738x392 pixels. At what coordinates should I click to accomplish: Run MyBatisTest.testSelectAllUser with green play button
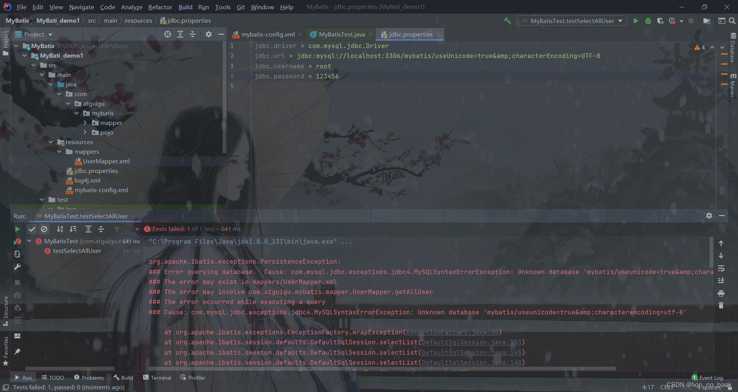[x=636, y=21]
